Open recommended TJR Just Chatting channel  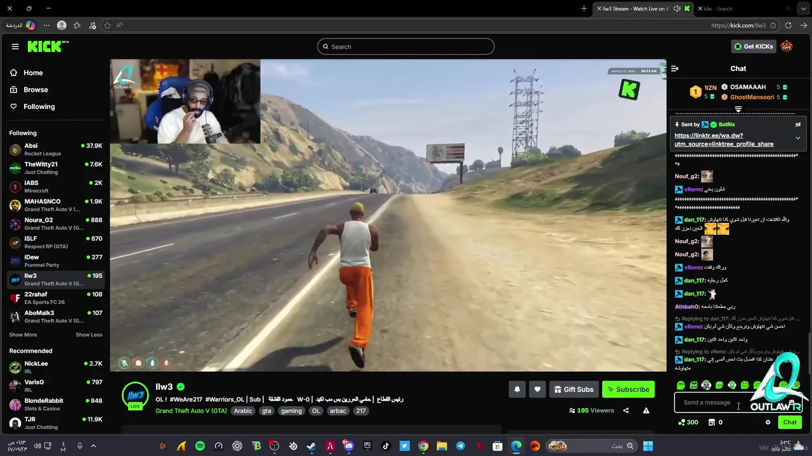[55, 422]
